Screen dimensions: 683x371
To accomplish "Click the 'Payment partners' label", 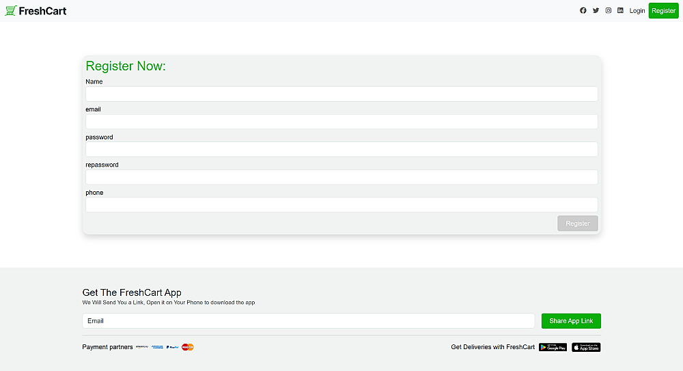I will coord(107,347).
